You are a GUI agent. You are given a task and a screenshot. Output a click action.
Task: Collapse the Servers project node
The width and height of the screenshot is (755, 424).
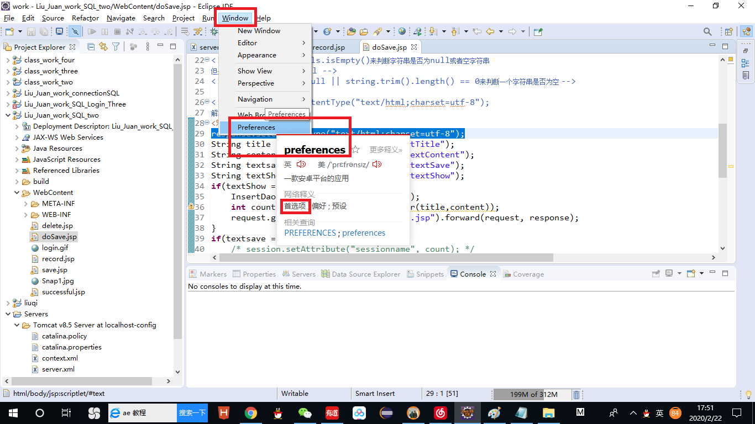tap(8, 314)
